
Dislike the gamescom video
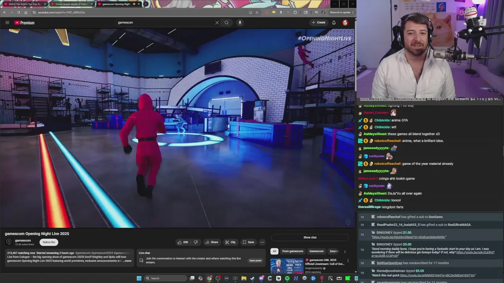[x=196, y=242]
